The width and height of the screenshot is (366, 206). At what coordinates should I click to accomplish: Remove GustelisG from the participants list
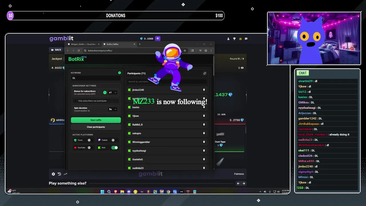pos(204,159)
